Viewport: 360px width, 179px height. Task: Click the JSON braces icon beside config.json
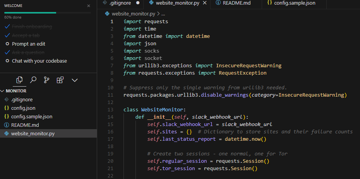point(7,108)
